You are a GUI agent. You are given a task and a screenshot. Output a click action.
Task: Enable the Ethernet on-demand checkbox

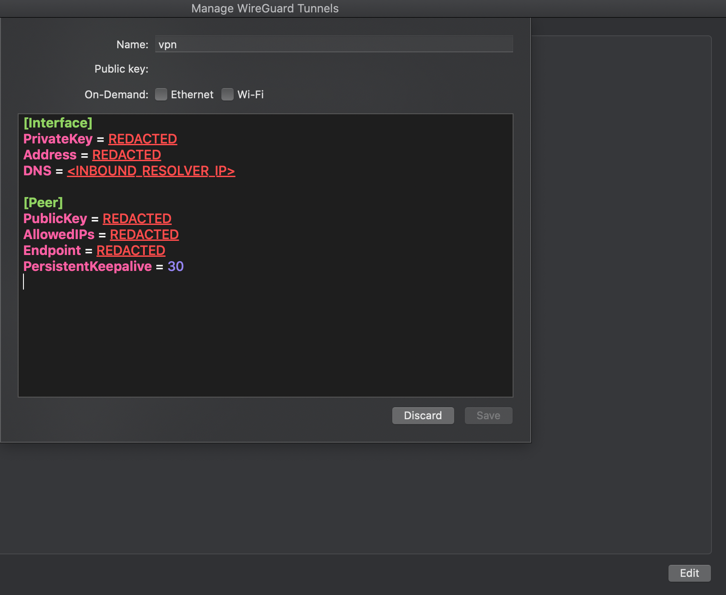161,94
